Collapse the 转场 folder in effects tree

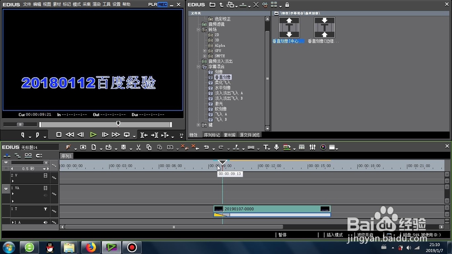pyautogui.click(x=198, y=30)
